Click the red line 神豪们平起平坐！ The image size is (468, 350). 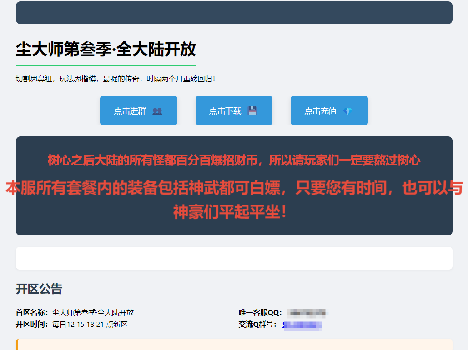230,212
